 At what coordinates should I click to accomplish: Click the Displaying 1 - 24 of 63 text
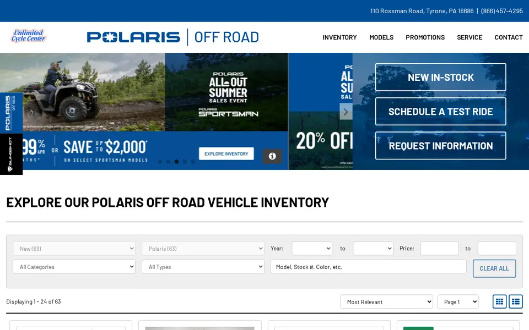[x=34, y=301]
